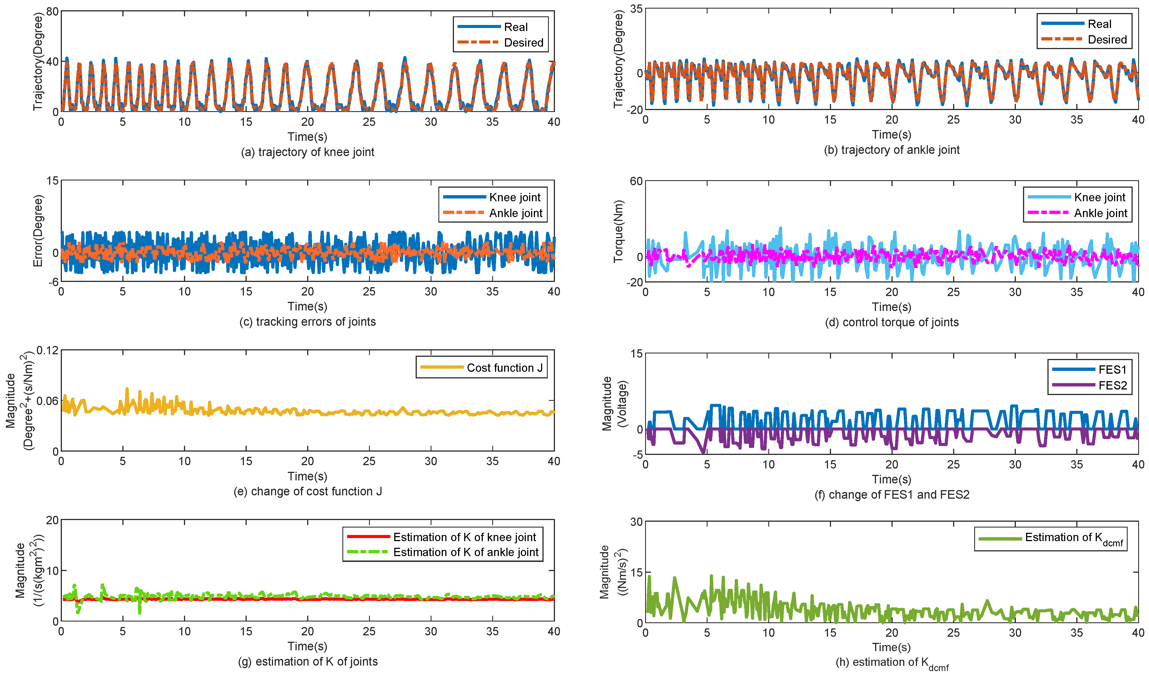
Task: Click 'Estimation of K of knee joint' legend entry
Action: pyautogui.click(x=464, y=537)
